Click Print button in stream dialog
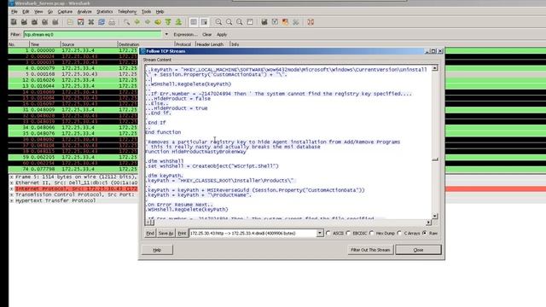 pyautogui.click(x=182, y=233)
